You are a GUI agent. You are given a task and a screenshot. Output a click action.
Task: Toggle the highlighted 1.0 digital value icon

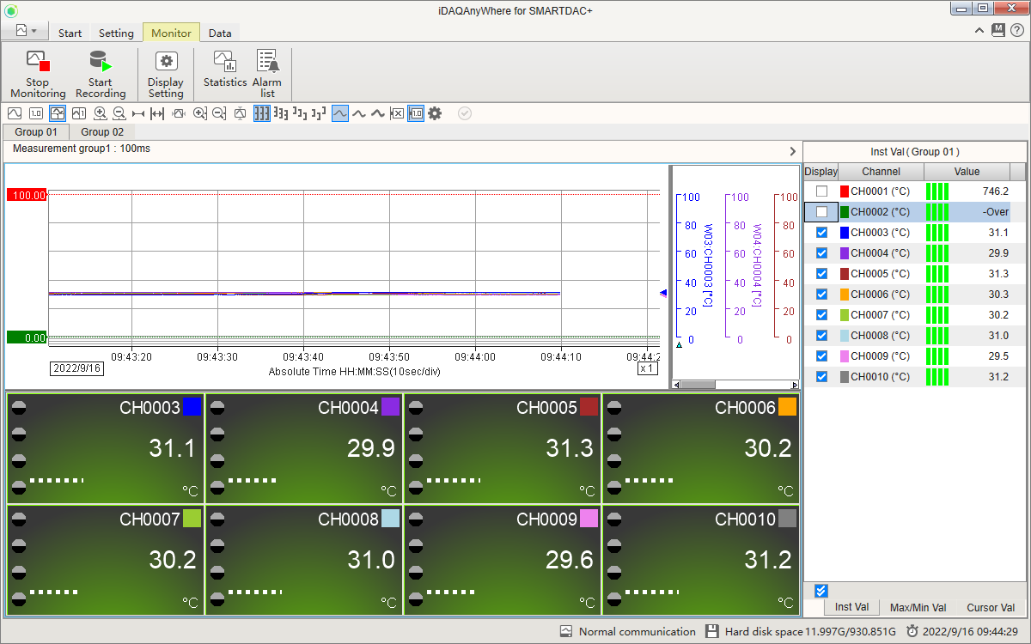click(x=416, y=113)
